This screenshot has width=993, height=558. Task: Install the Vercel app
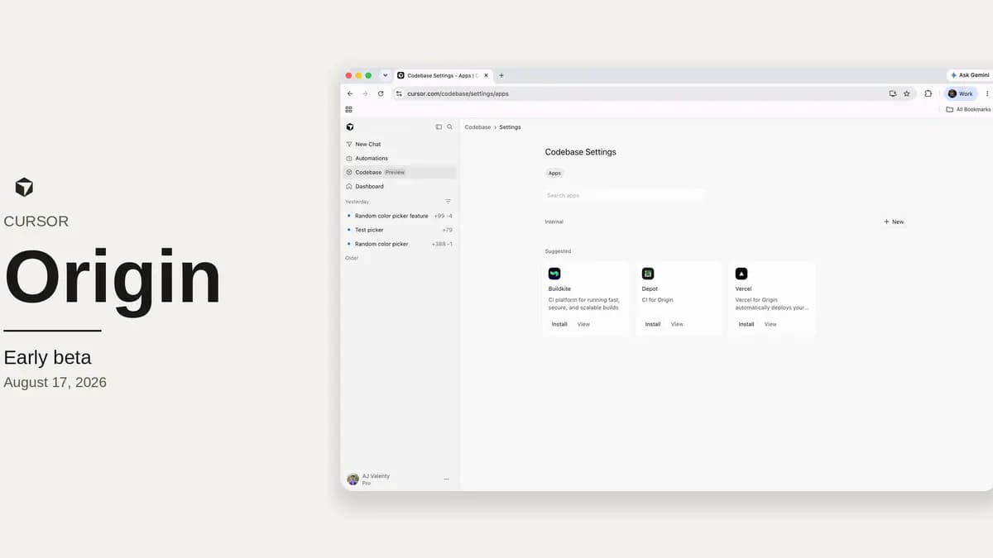pos(746,324)
